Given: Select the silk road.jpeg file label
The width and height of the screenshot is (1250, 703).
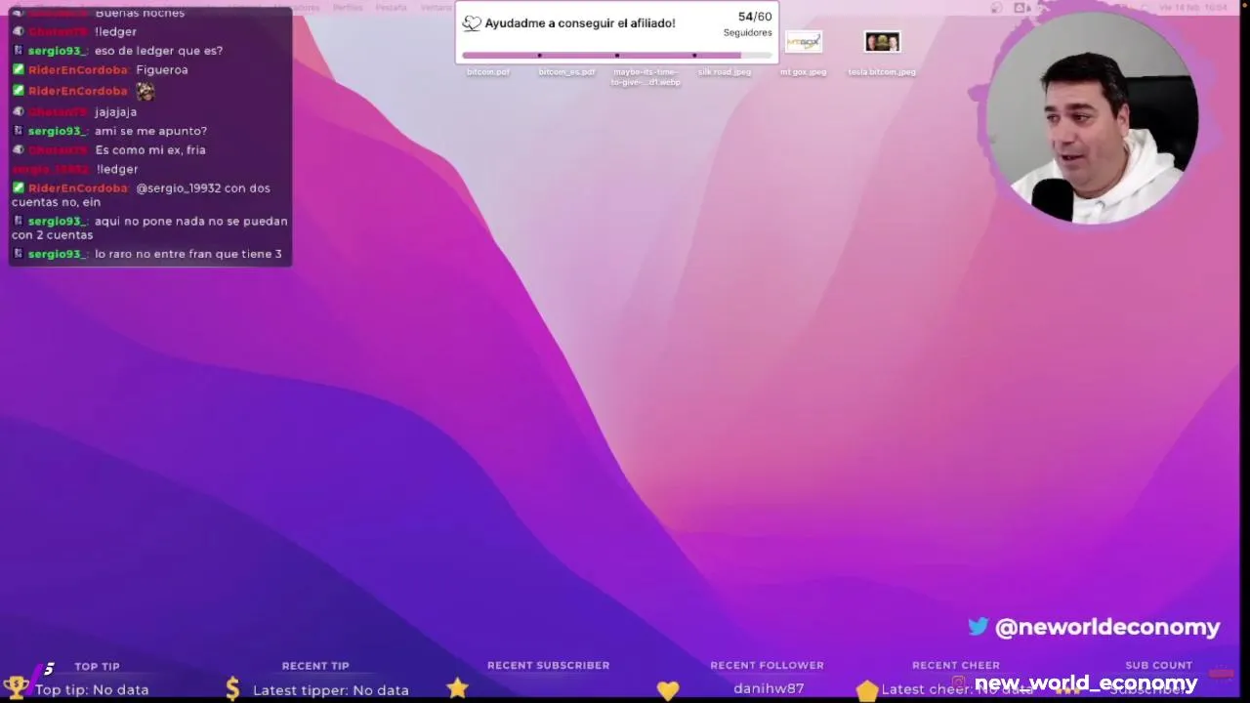Looking at the screenshot, I should click(x=725, y=72).
